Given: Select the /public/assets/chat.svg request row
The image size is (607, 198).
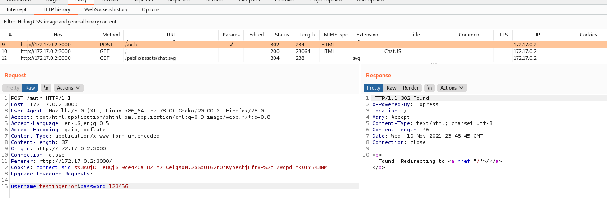Looking at the screenshot, I should point(303,58).
